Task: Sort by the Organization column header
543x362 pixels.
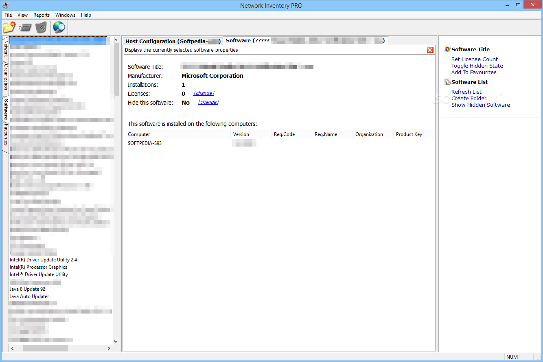Action: point(373,134)
